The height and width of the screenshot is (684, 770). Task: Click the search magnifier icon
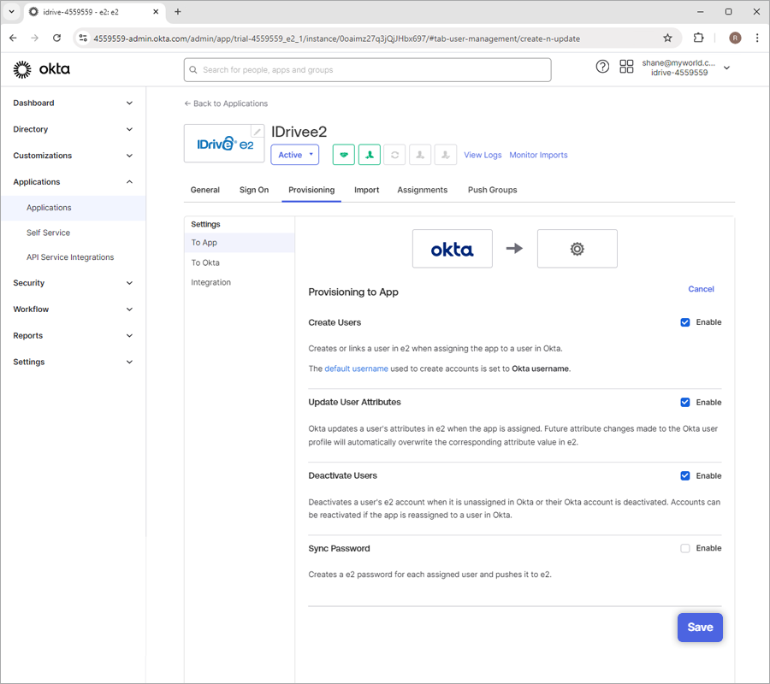(193, 69)
